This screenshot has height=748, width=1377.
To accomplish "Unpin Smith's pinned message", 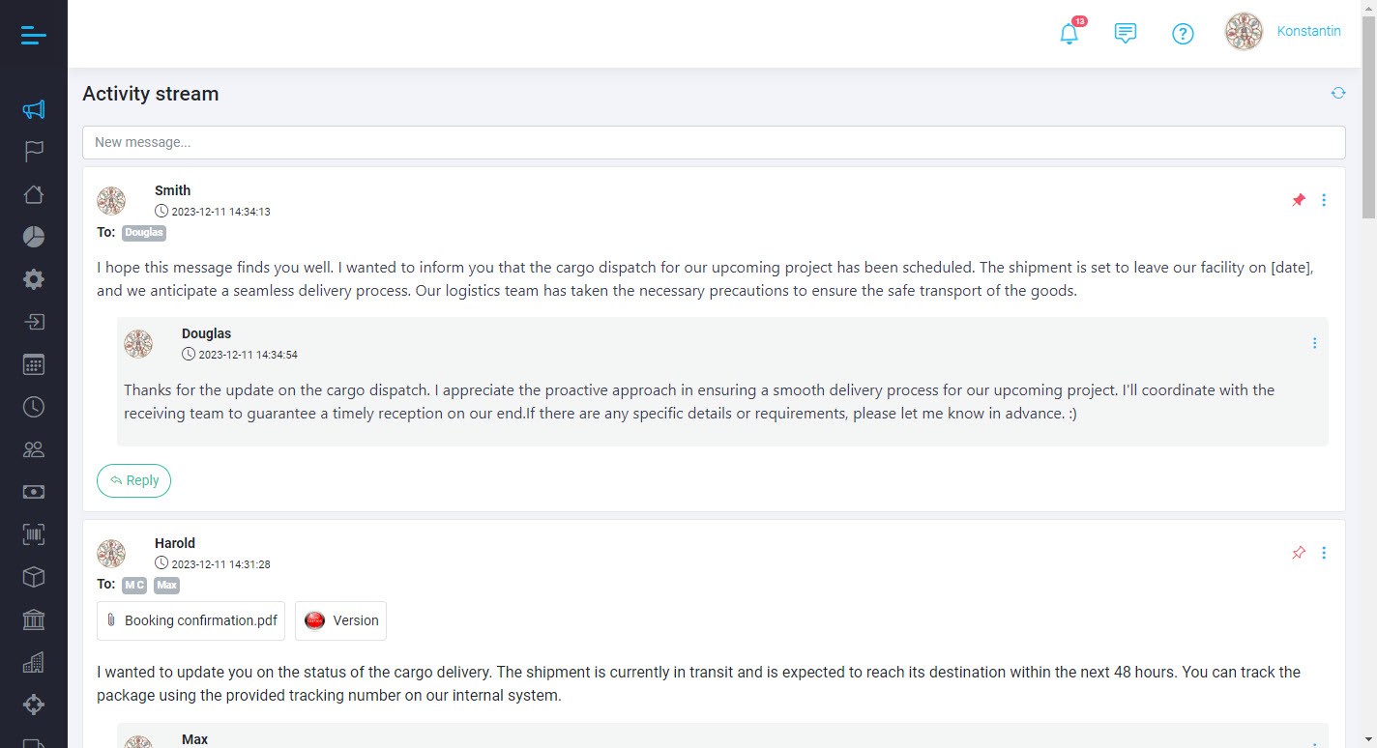I will 1299,200.
